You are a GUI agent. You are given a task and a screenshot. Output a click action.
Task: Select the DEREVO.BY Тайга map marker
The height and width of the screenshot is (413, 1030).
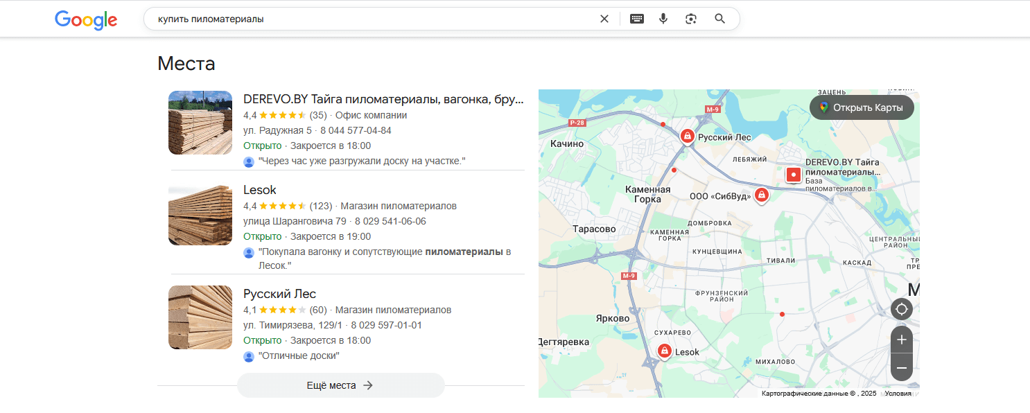(794, 175)
